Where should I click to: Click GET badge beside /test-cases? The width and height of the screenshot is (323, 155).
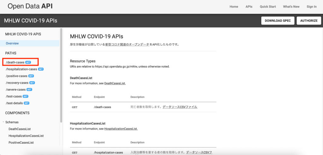click(x=25, y=97)
